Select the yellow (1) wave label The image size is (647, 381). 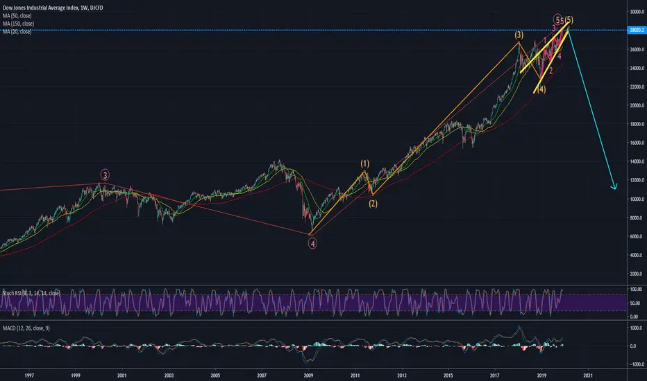coord(364,163)
